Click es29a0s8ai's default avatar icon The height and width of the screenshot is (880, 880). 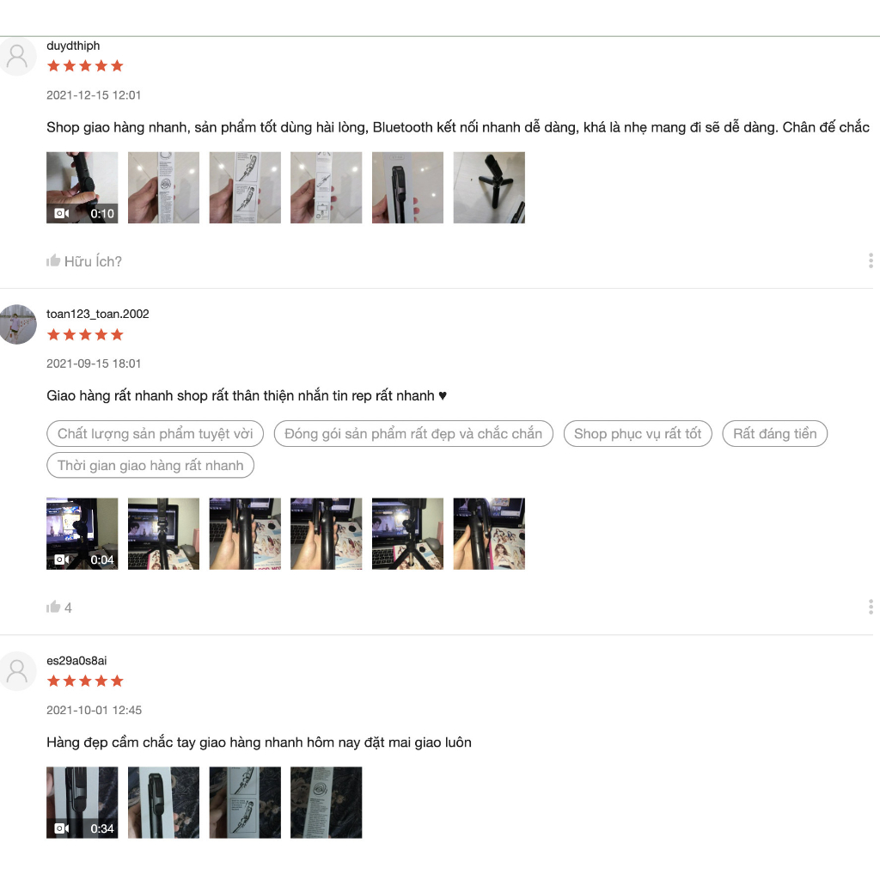pos(17,671)
